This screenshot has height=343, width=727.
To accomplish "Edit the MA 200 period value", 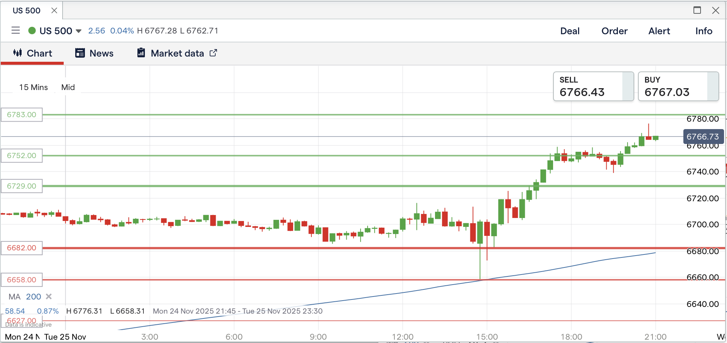I will [34, 296].
